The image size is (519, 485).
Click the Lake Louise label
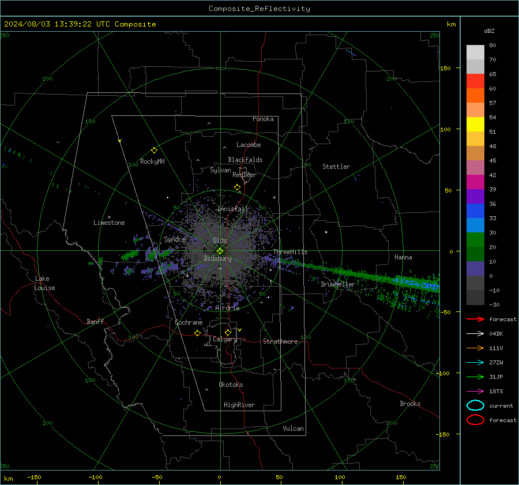[x=44, y=283]
